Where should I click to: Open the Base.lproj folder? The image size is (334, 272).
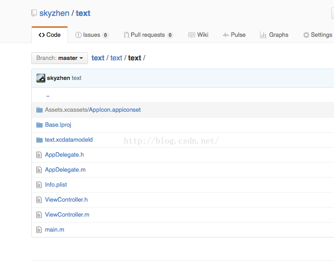(x=58, y=125)
